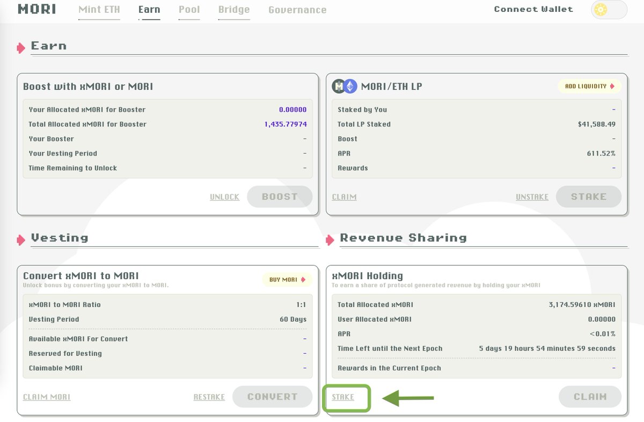The image size is (644, 422).
Task: Click the 1,435.77974 total allocated value
Action: (x=286, y=124)
